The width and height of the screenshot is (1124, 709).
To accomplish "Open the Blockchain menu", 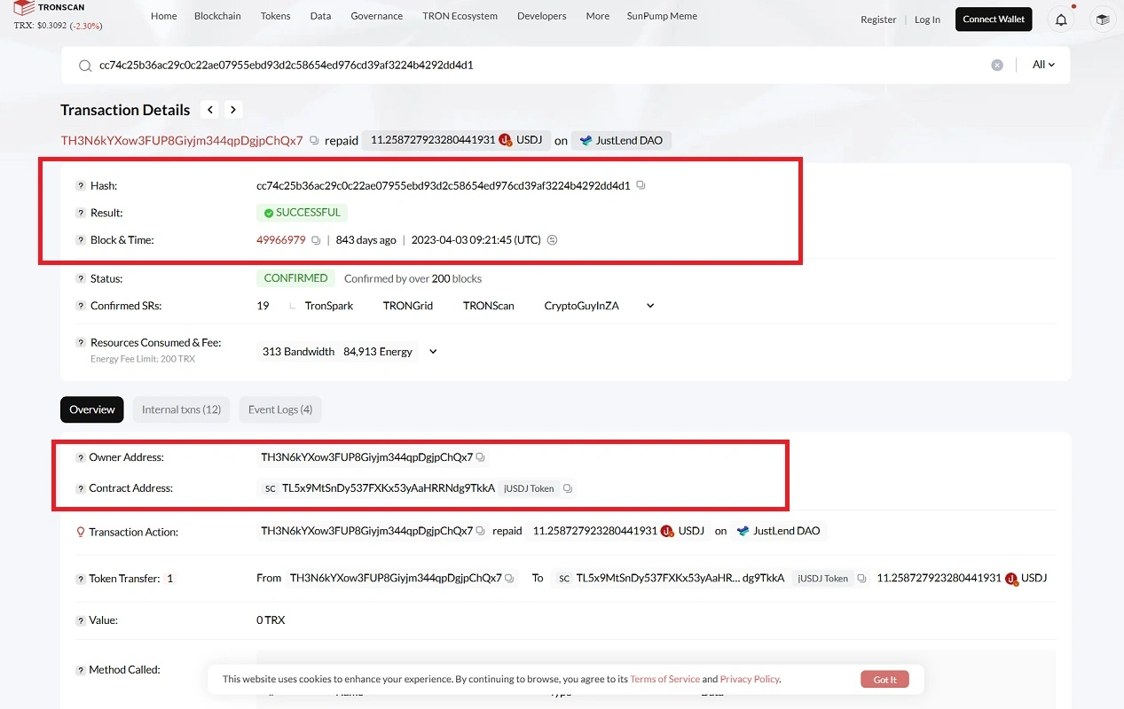I will point(217,16).
